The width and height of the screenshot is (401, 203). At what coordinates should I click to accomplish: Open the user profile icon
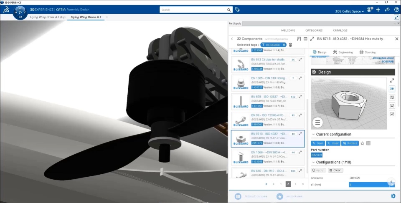369,10
